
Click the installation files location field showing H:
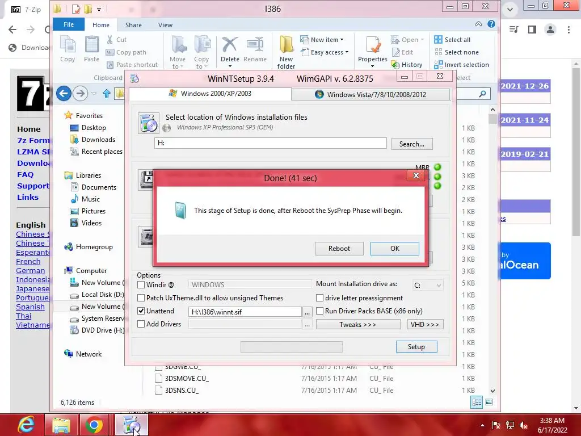(x=271, y=143)
